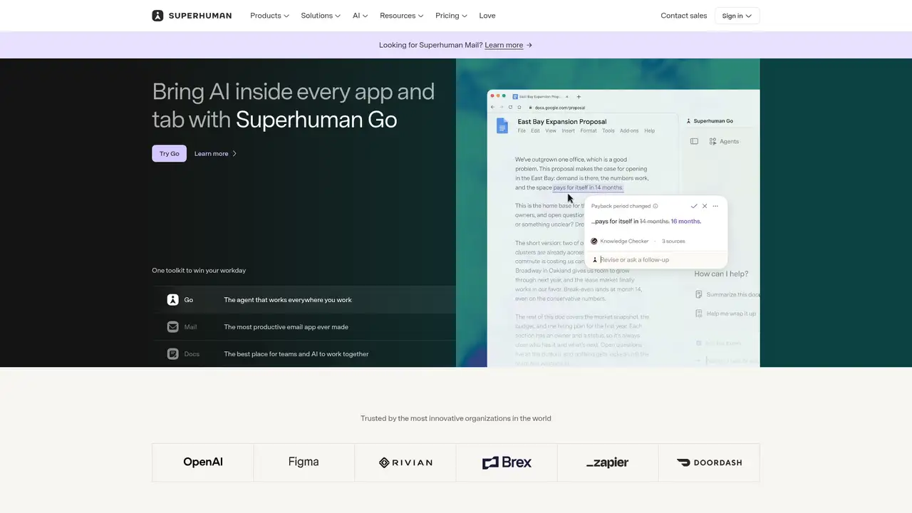Click the Superhuman logo in the header
The width and height of the screenshot is (912, 513).
pyautogui.click(x=192, y=16)
